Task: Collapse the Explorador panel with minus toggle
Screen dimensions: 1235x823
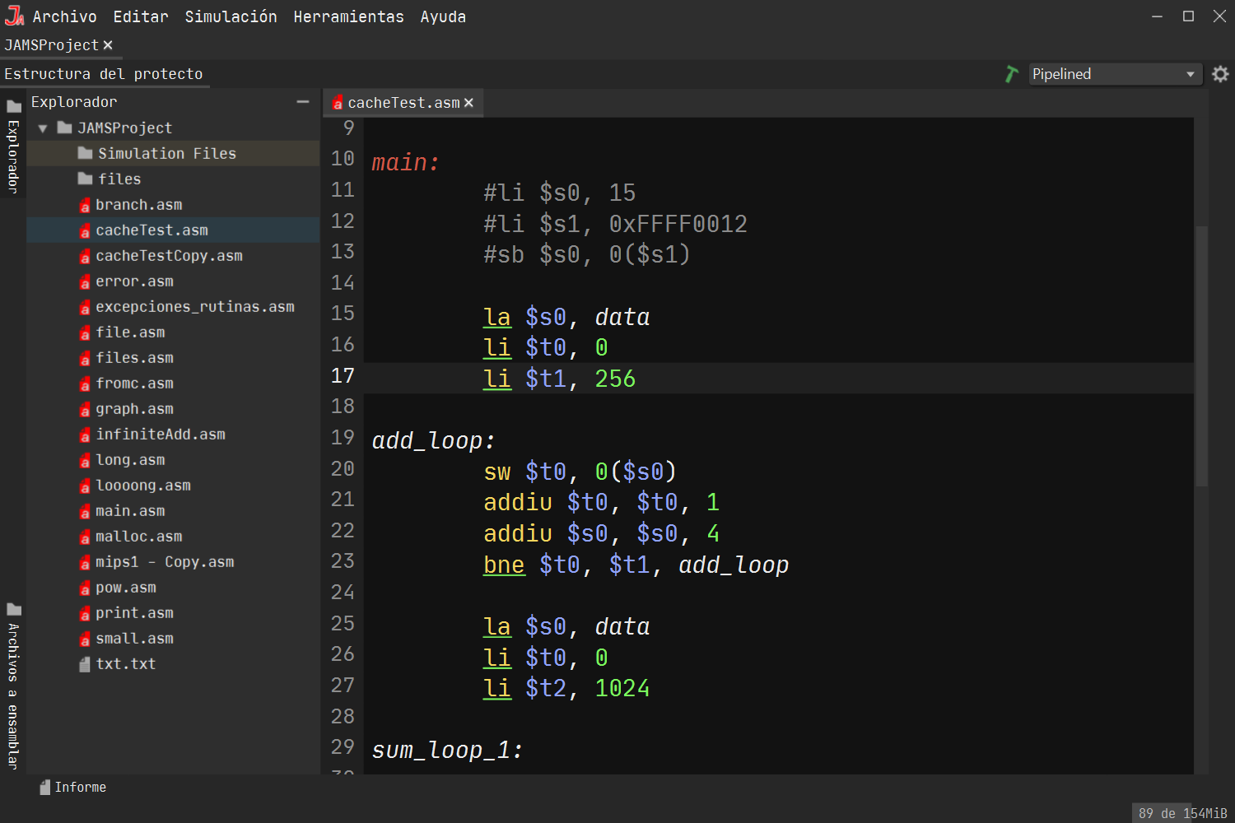Action: click(302, 101)
